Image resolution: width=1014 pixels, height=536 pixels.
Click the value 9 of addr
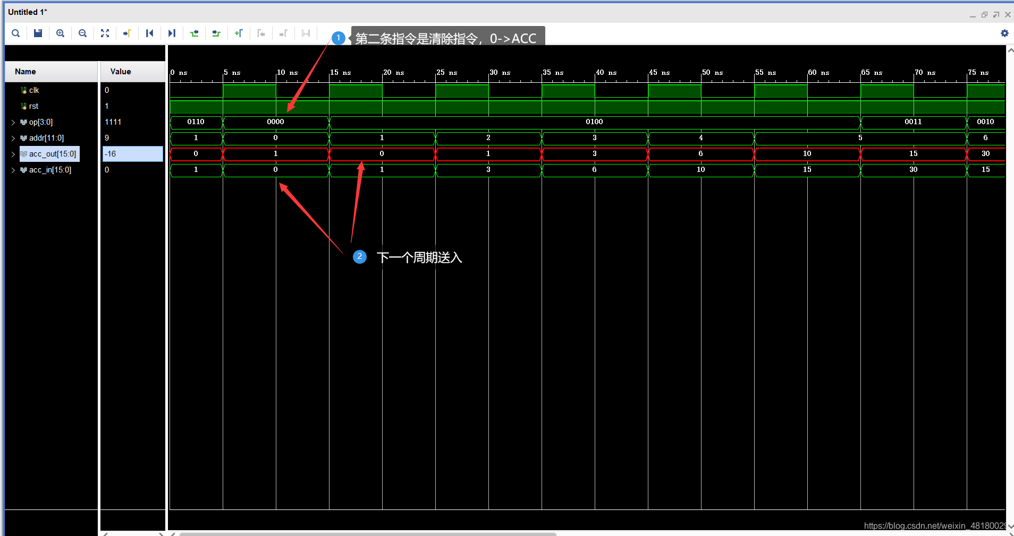coord(107,138)
